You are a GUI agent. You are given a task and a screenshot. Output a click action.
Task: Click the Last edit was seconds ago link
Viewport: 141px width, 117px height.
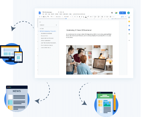pos(79,14)
